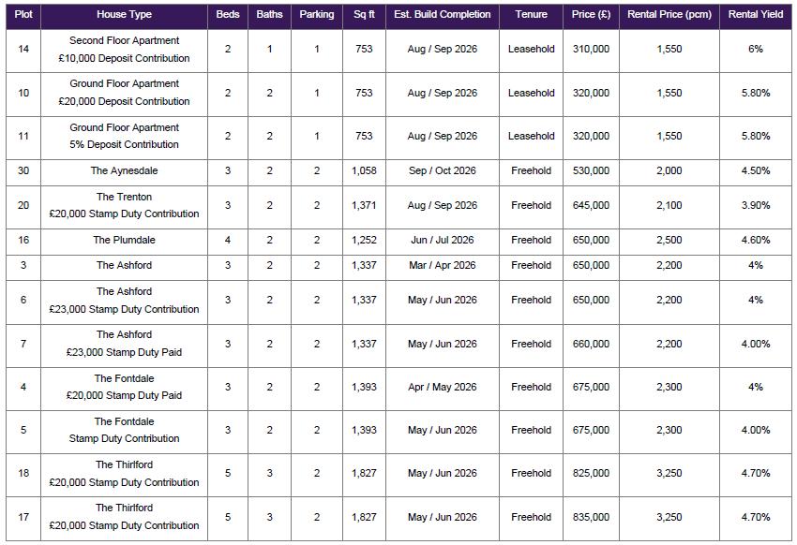
Task: Click the 6% rental yield cell
Action: tap(756, 50)
